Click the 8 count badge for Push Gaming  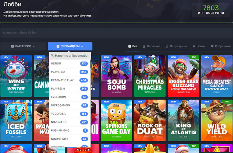(x=85, y=130)
